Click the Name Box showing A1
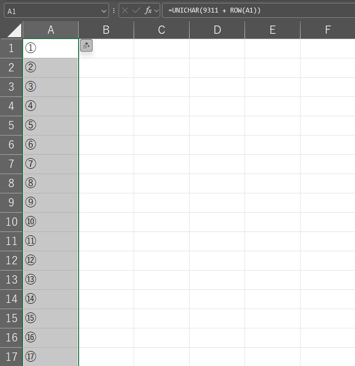 click(56, 11)
